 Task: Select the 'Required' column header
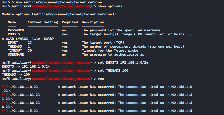[70, 22]
